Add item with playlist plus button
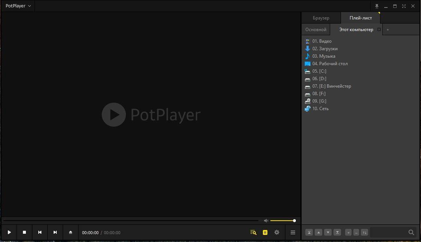The image size is (421, 242). [348, 232]
